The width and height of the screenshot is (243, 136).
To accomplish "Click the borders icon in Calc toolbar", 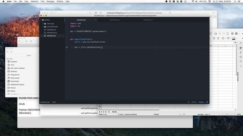I will pos(223,38).
